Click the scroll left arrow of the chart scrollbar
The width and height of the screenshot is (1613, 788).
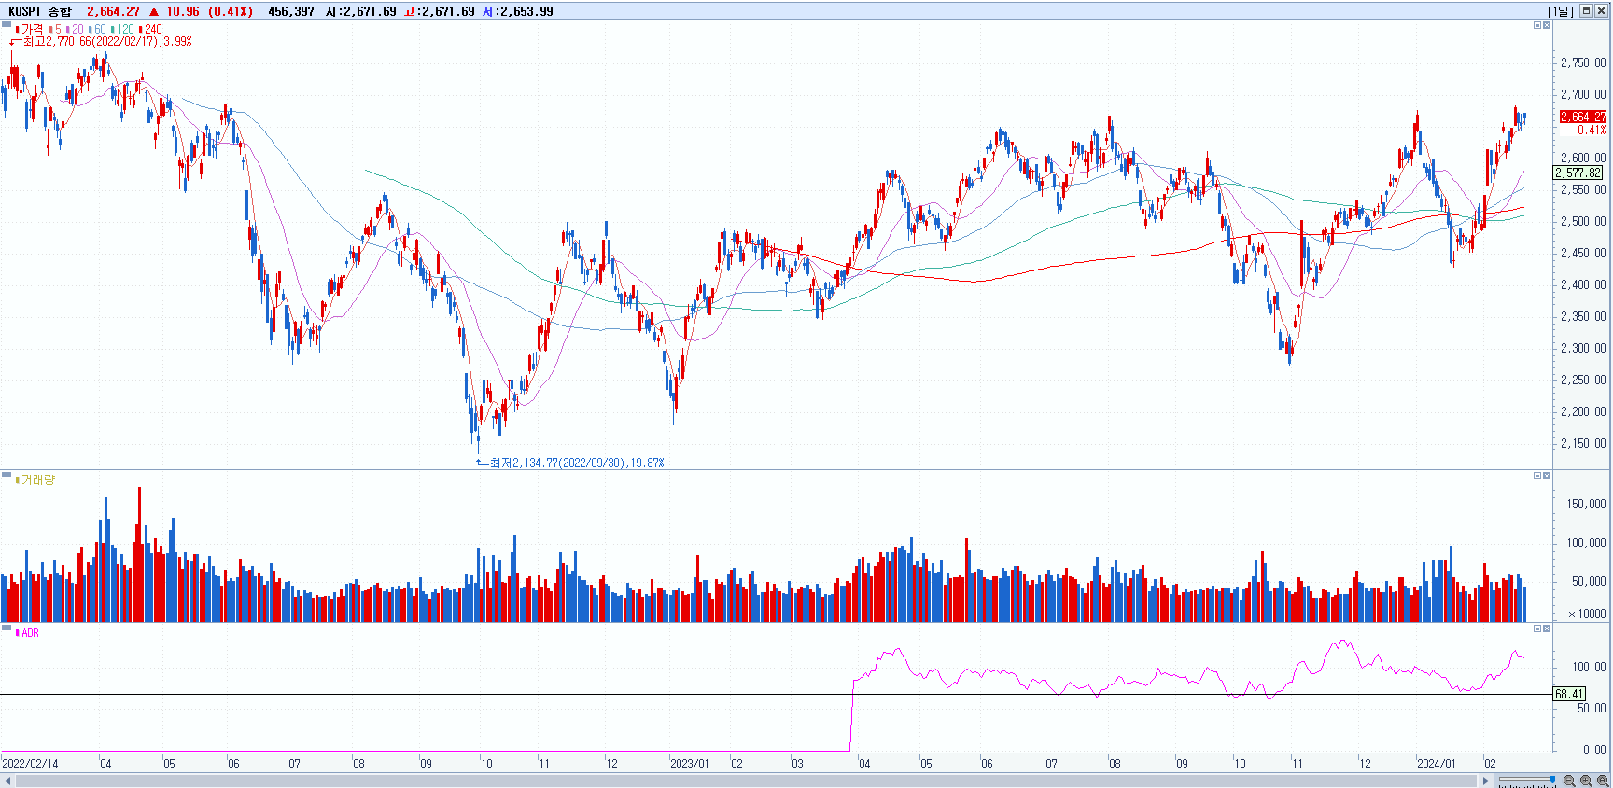7,781
